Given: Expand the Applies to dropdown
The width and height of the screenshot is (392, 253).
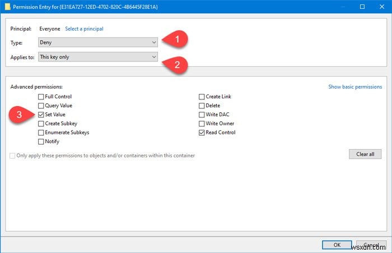Looking at the screenshot, I should click(98, 56).
